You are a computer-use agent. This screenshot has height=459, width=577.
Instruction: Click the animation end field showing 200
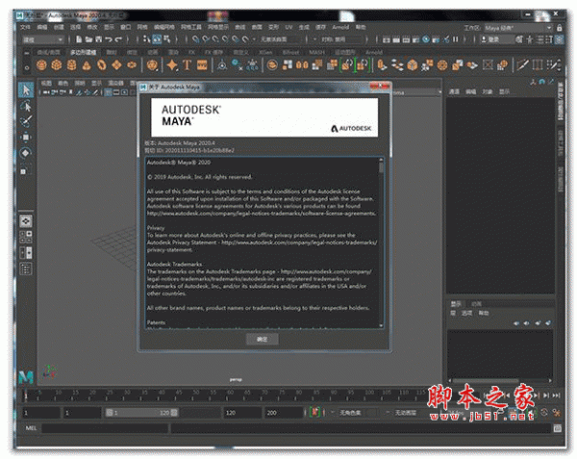[284, 413]
